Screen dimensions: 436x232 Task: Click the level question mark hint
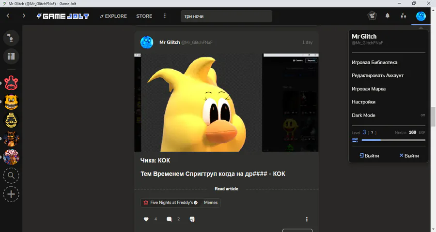coord(372,132)
